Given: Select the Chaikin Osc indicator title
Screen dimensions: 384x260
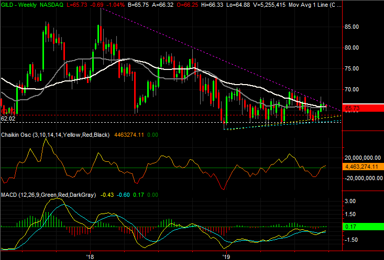Looking at the screenshot, I should 56,135.
